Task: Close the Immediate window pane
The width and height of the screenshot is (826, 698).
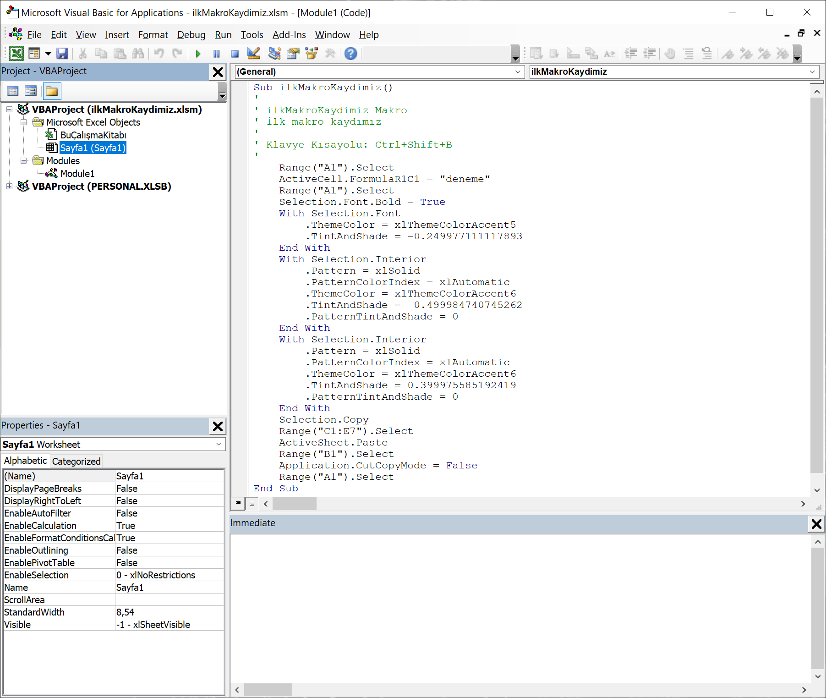Action: [816, 524]
